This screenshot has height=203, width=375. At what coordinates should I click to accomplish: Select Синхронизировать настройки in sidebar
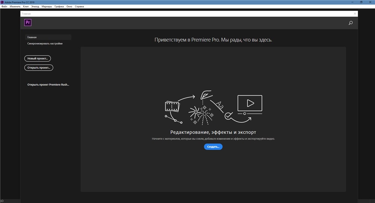pos(45,43)
